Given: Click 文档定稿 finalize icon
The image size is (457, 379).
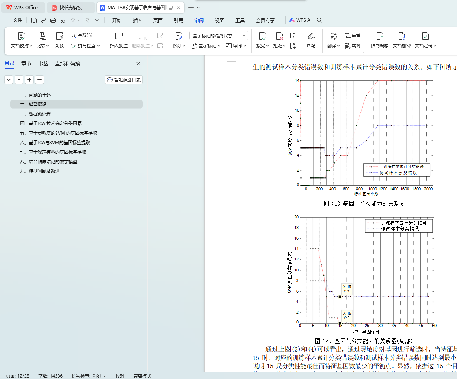Looking at the screenshot, I should tap(426, 36).
